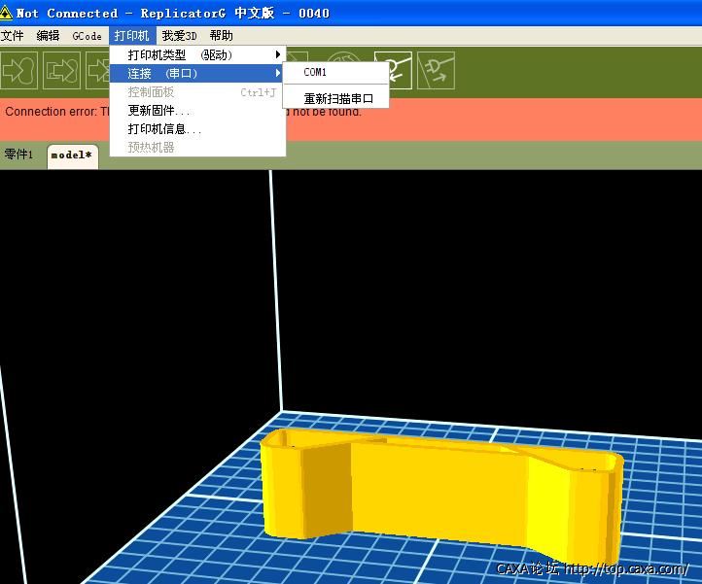Viewport: 702px width, 584px height.
Task: Open the 我爱3D menu
Action: tap(179, 36)
